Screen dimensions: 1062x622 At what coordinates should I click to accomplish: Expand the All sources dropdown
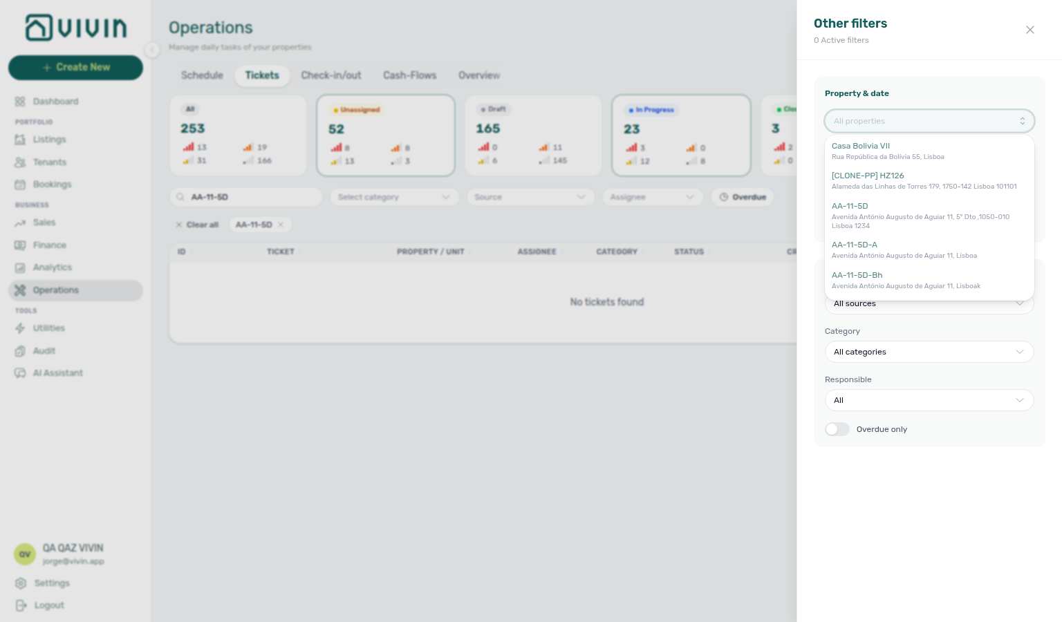pos(929,304)
